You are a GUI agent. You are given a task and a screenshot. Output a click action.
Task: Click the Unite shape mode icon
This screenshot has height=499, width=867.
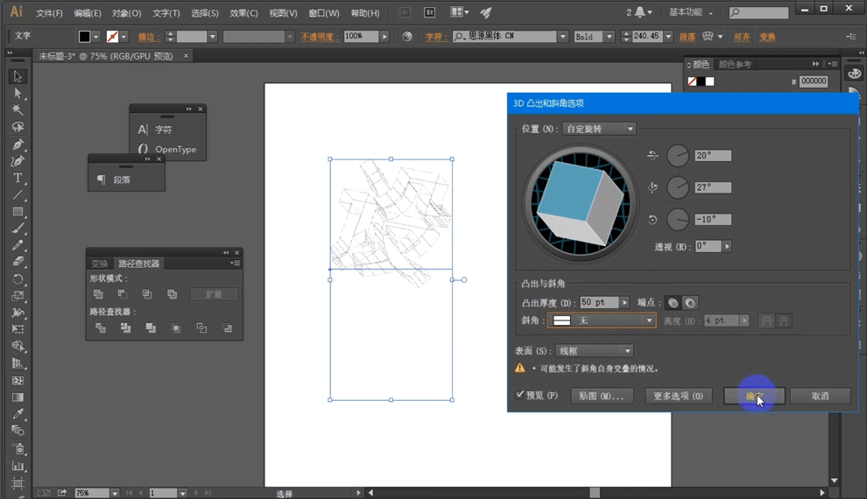coord(98,294)
